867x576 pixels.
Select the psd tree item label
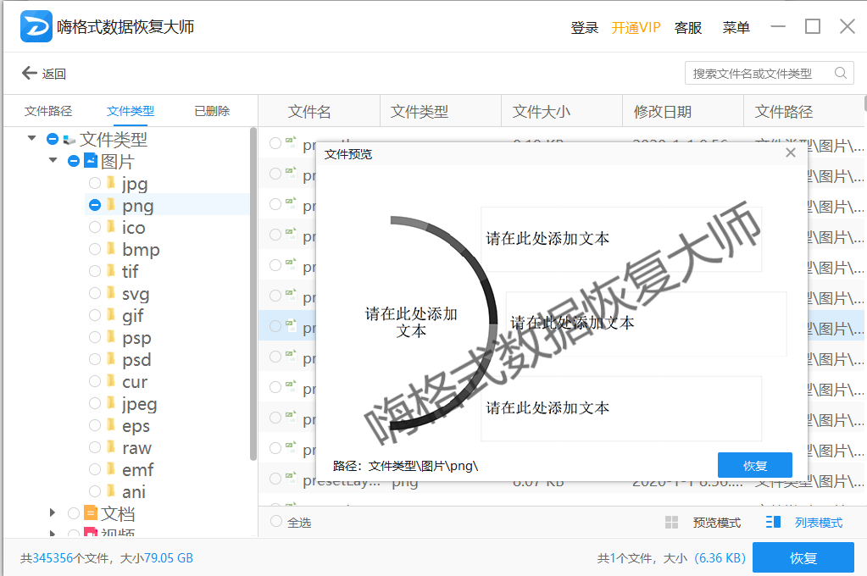point(136,360)
